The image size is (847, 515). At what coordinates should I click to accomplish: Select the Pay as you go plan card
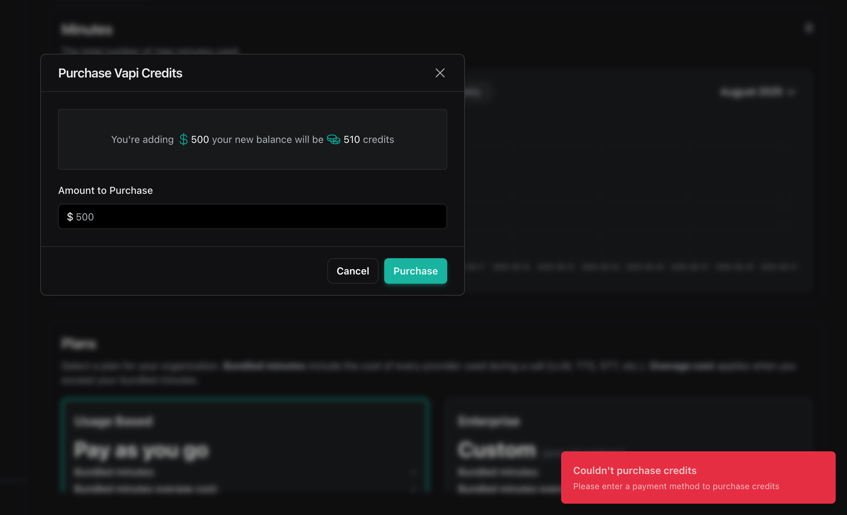[x=245, y=446]
